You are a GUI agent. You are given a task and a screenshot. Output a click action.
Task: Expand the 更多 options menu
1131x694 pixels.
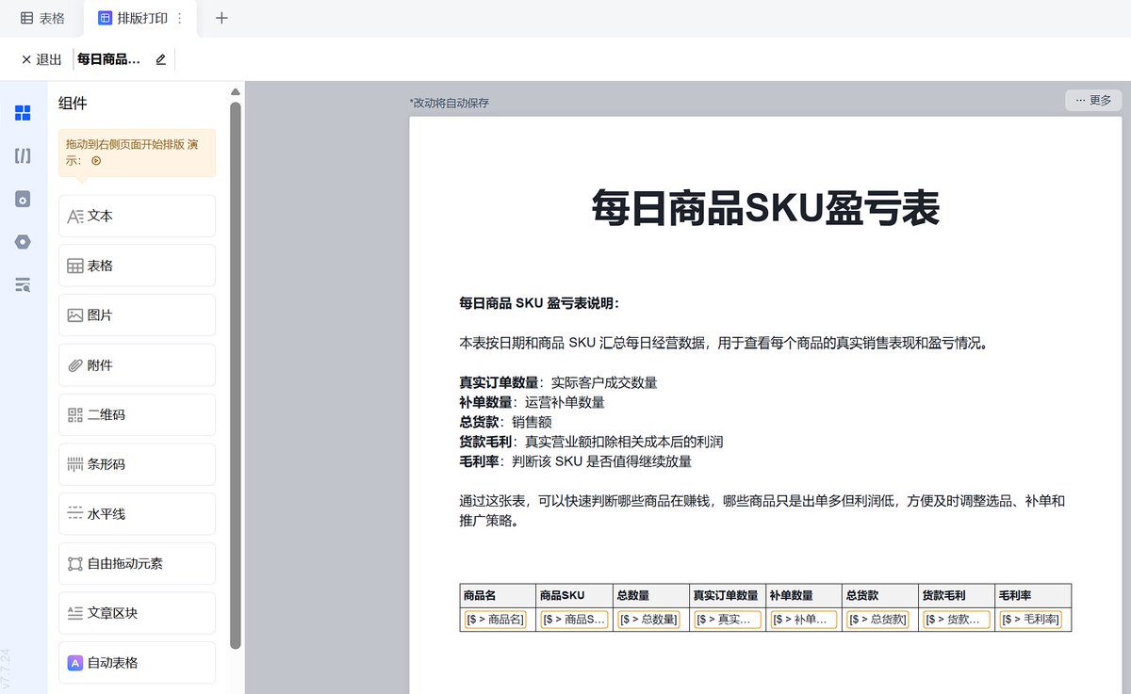[1093, 100]
